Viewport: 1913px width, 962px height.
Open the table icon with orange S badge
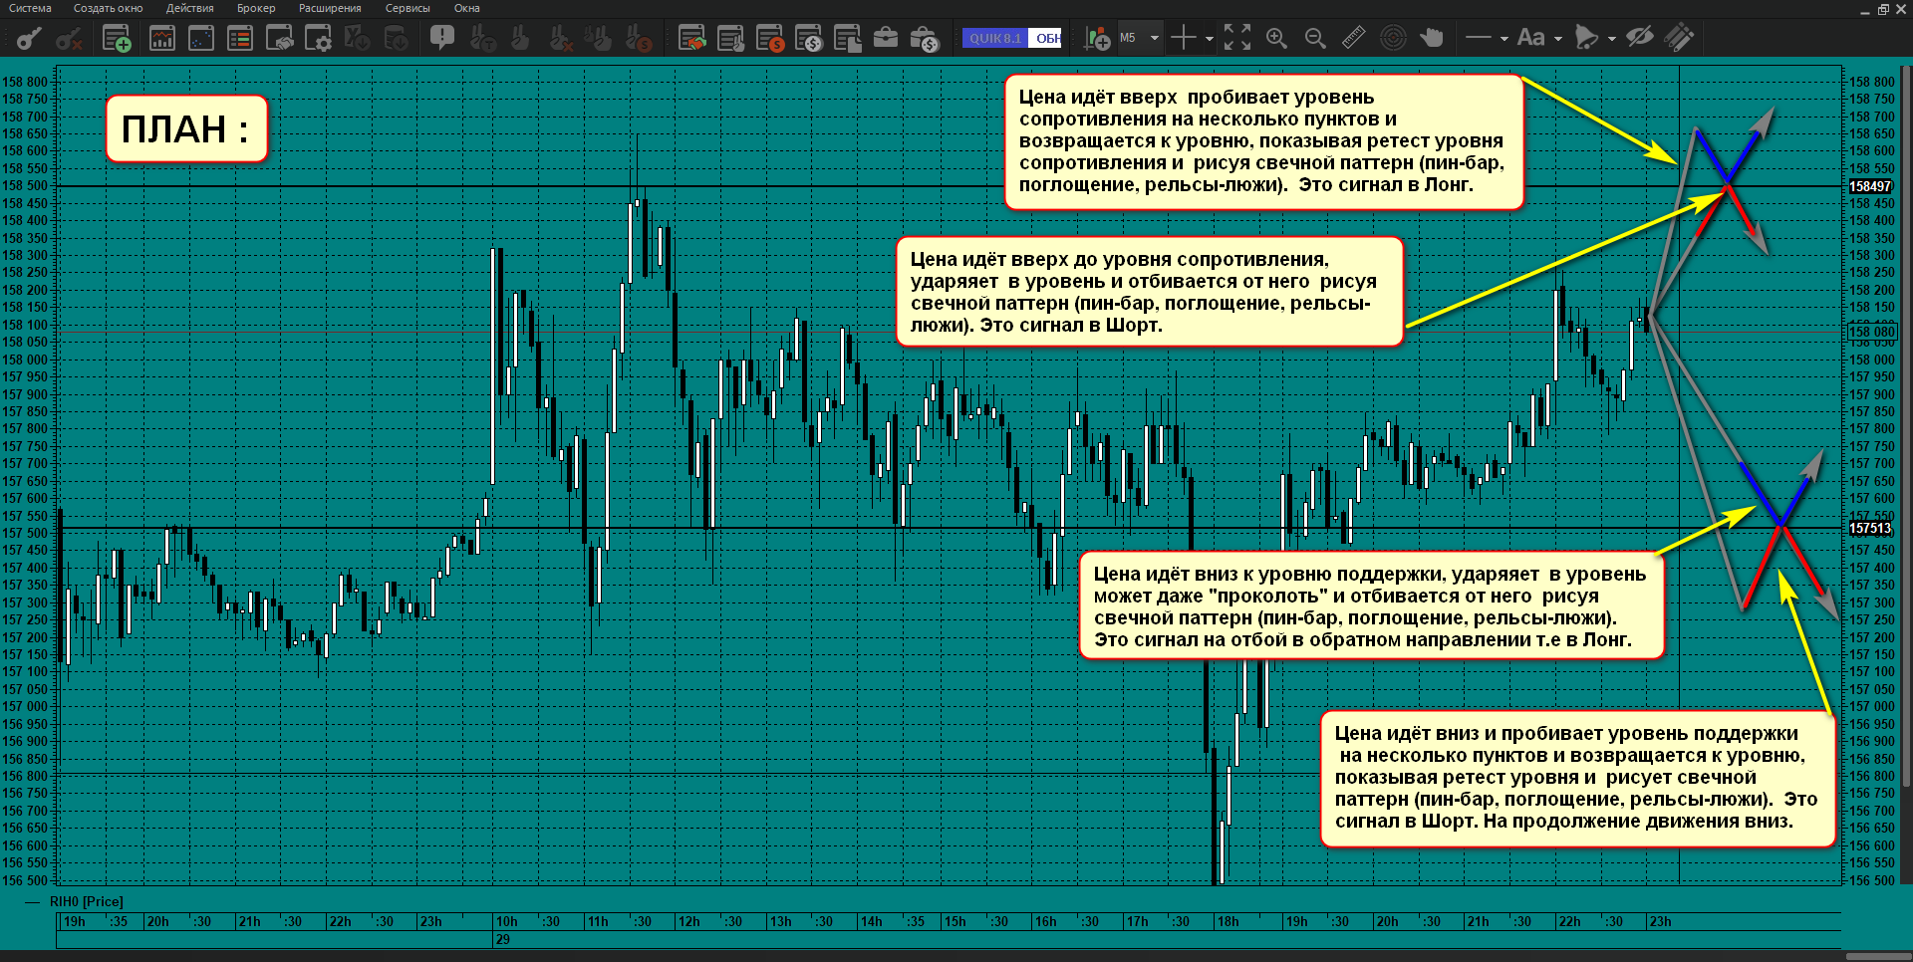(770, 39)
